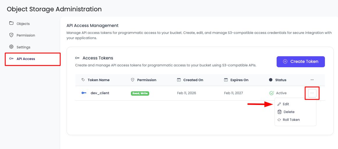Screen dimensions: 338x149
Task: Open the dev_client row actions menu
Action: point(312,93)
